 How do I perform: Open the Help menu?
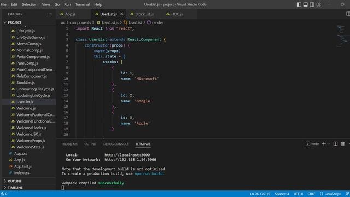pos(98,4)
